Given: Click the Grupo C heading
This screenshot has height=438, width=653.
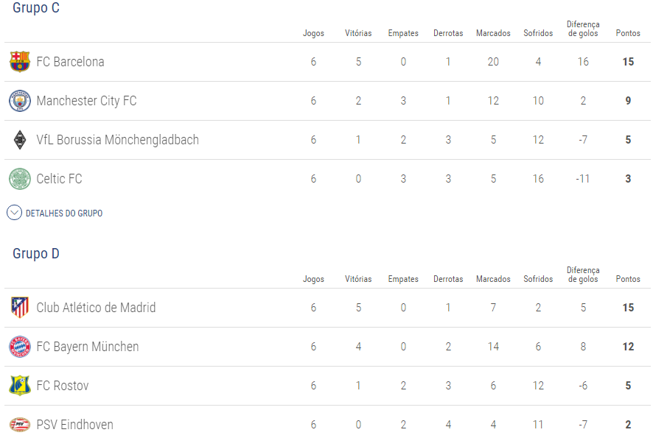Looking at the screenshot, I should click(x=36, y=9).
